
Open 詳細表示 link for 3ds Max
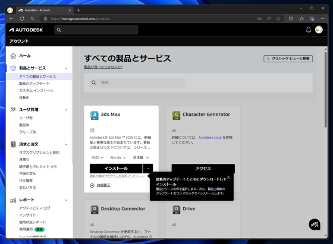pos(103,185)
